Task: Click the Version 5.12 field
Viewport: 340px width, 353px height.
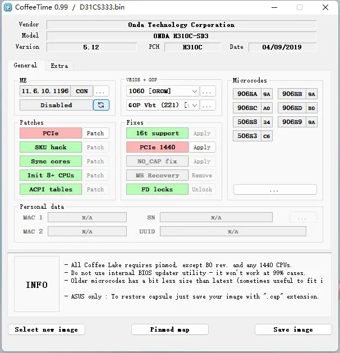Action: tap(91, 47)
